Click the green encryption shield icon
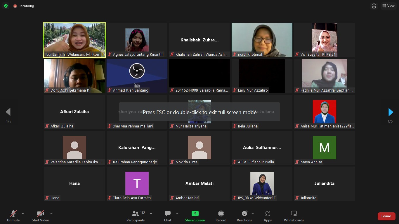 click(6, 6)
